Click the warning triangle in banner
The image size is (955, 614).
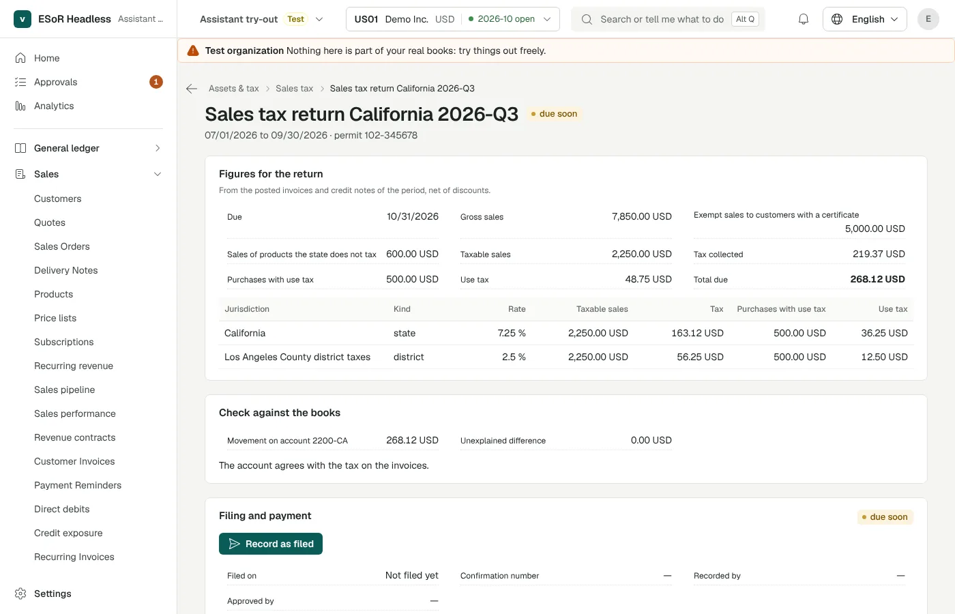click(193, 50)
